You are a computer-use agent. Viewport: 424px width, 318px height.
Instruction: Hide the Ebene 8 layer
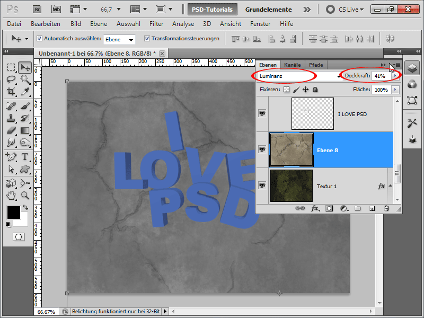(x=262, y=149)
